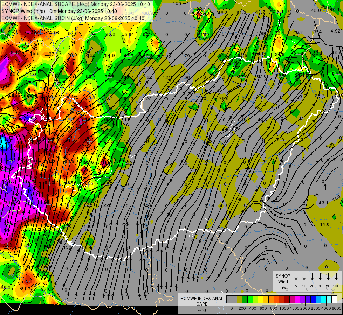Click the '14.8' value on the map
The width and height of the screenshot is (343, 315).
(325, 224)
